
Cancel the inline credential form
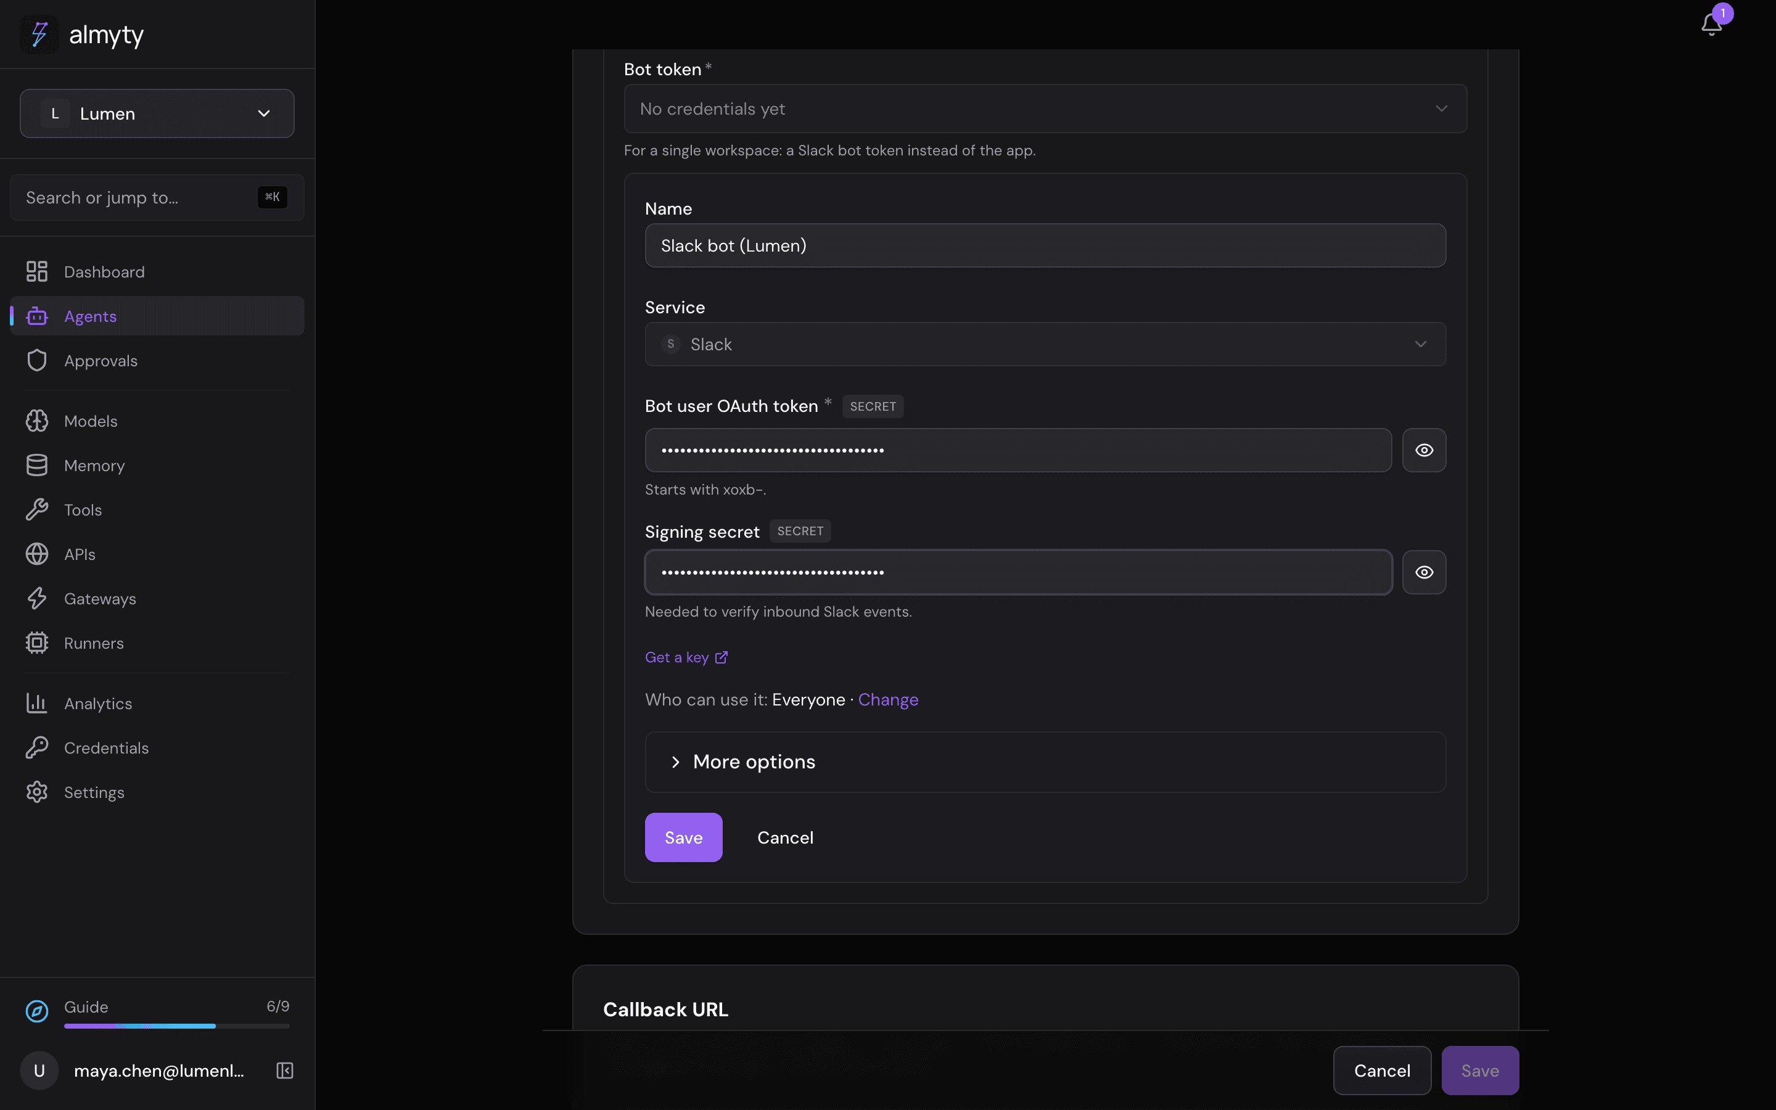785,837
